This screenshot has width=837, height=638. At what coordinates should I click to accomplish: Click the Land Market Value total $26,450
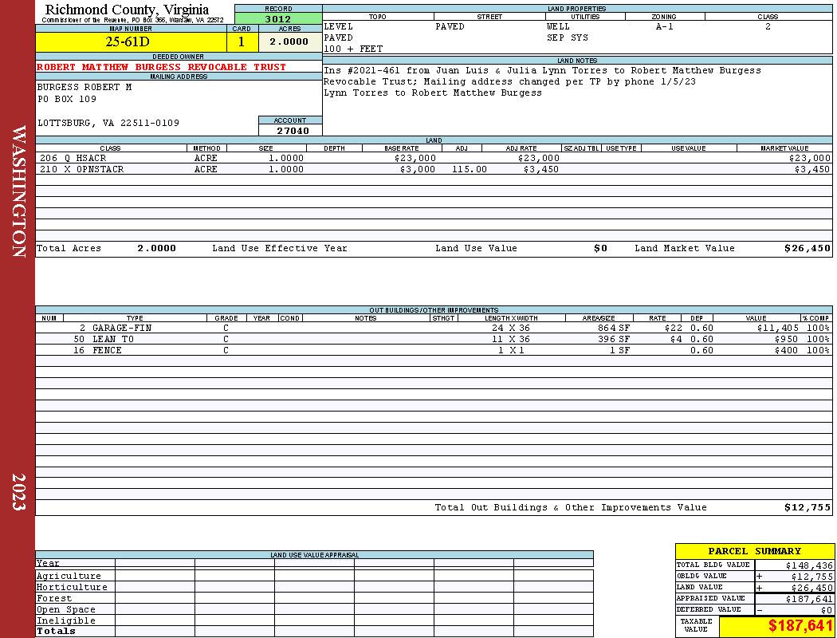point(807,248)
